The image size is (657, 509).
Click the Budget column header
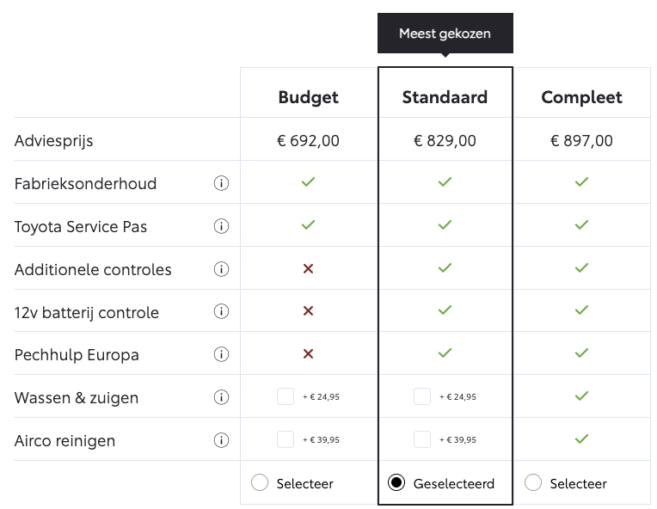click(x=308, y=97)
